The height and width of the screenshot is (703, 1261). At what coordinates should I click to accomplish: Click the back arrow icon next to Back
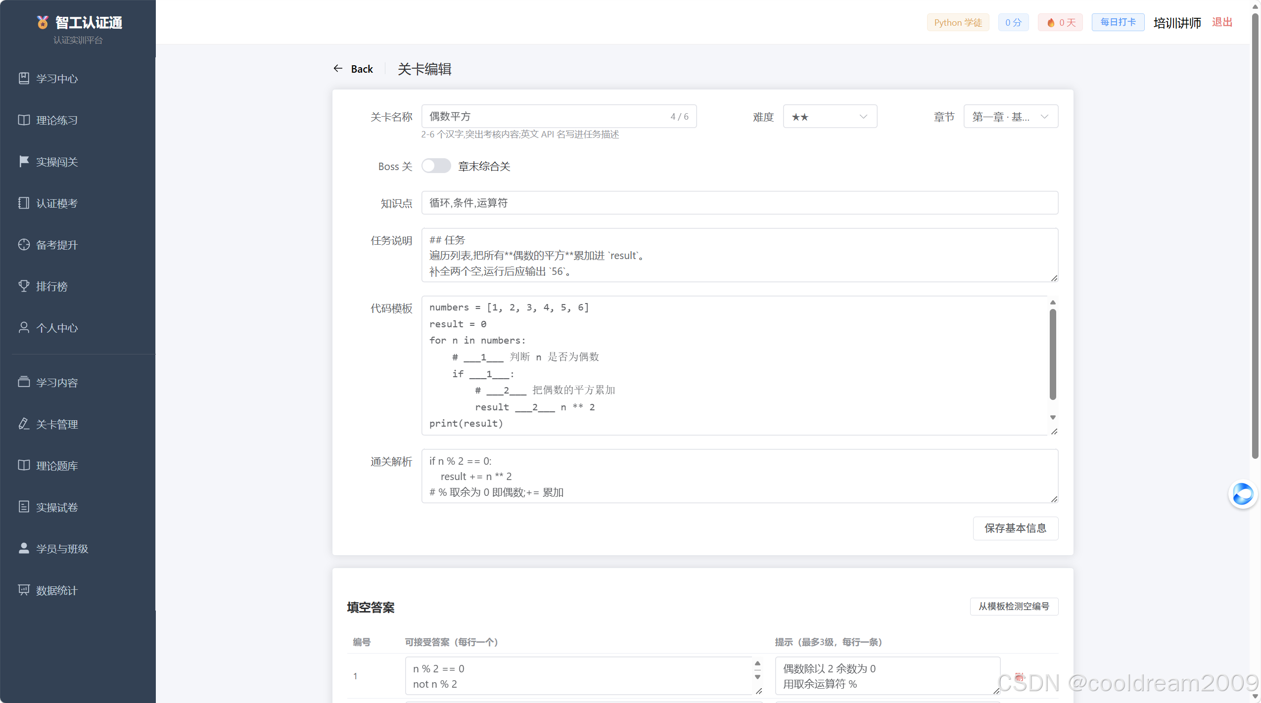tap(338, 68)
